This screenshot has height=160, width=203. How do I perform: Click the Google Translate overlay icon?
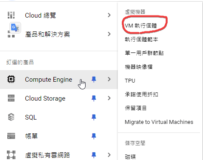pyautogui.click(x=15, y=28)
